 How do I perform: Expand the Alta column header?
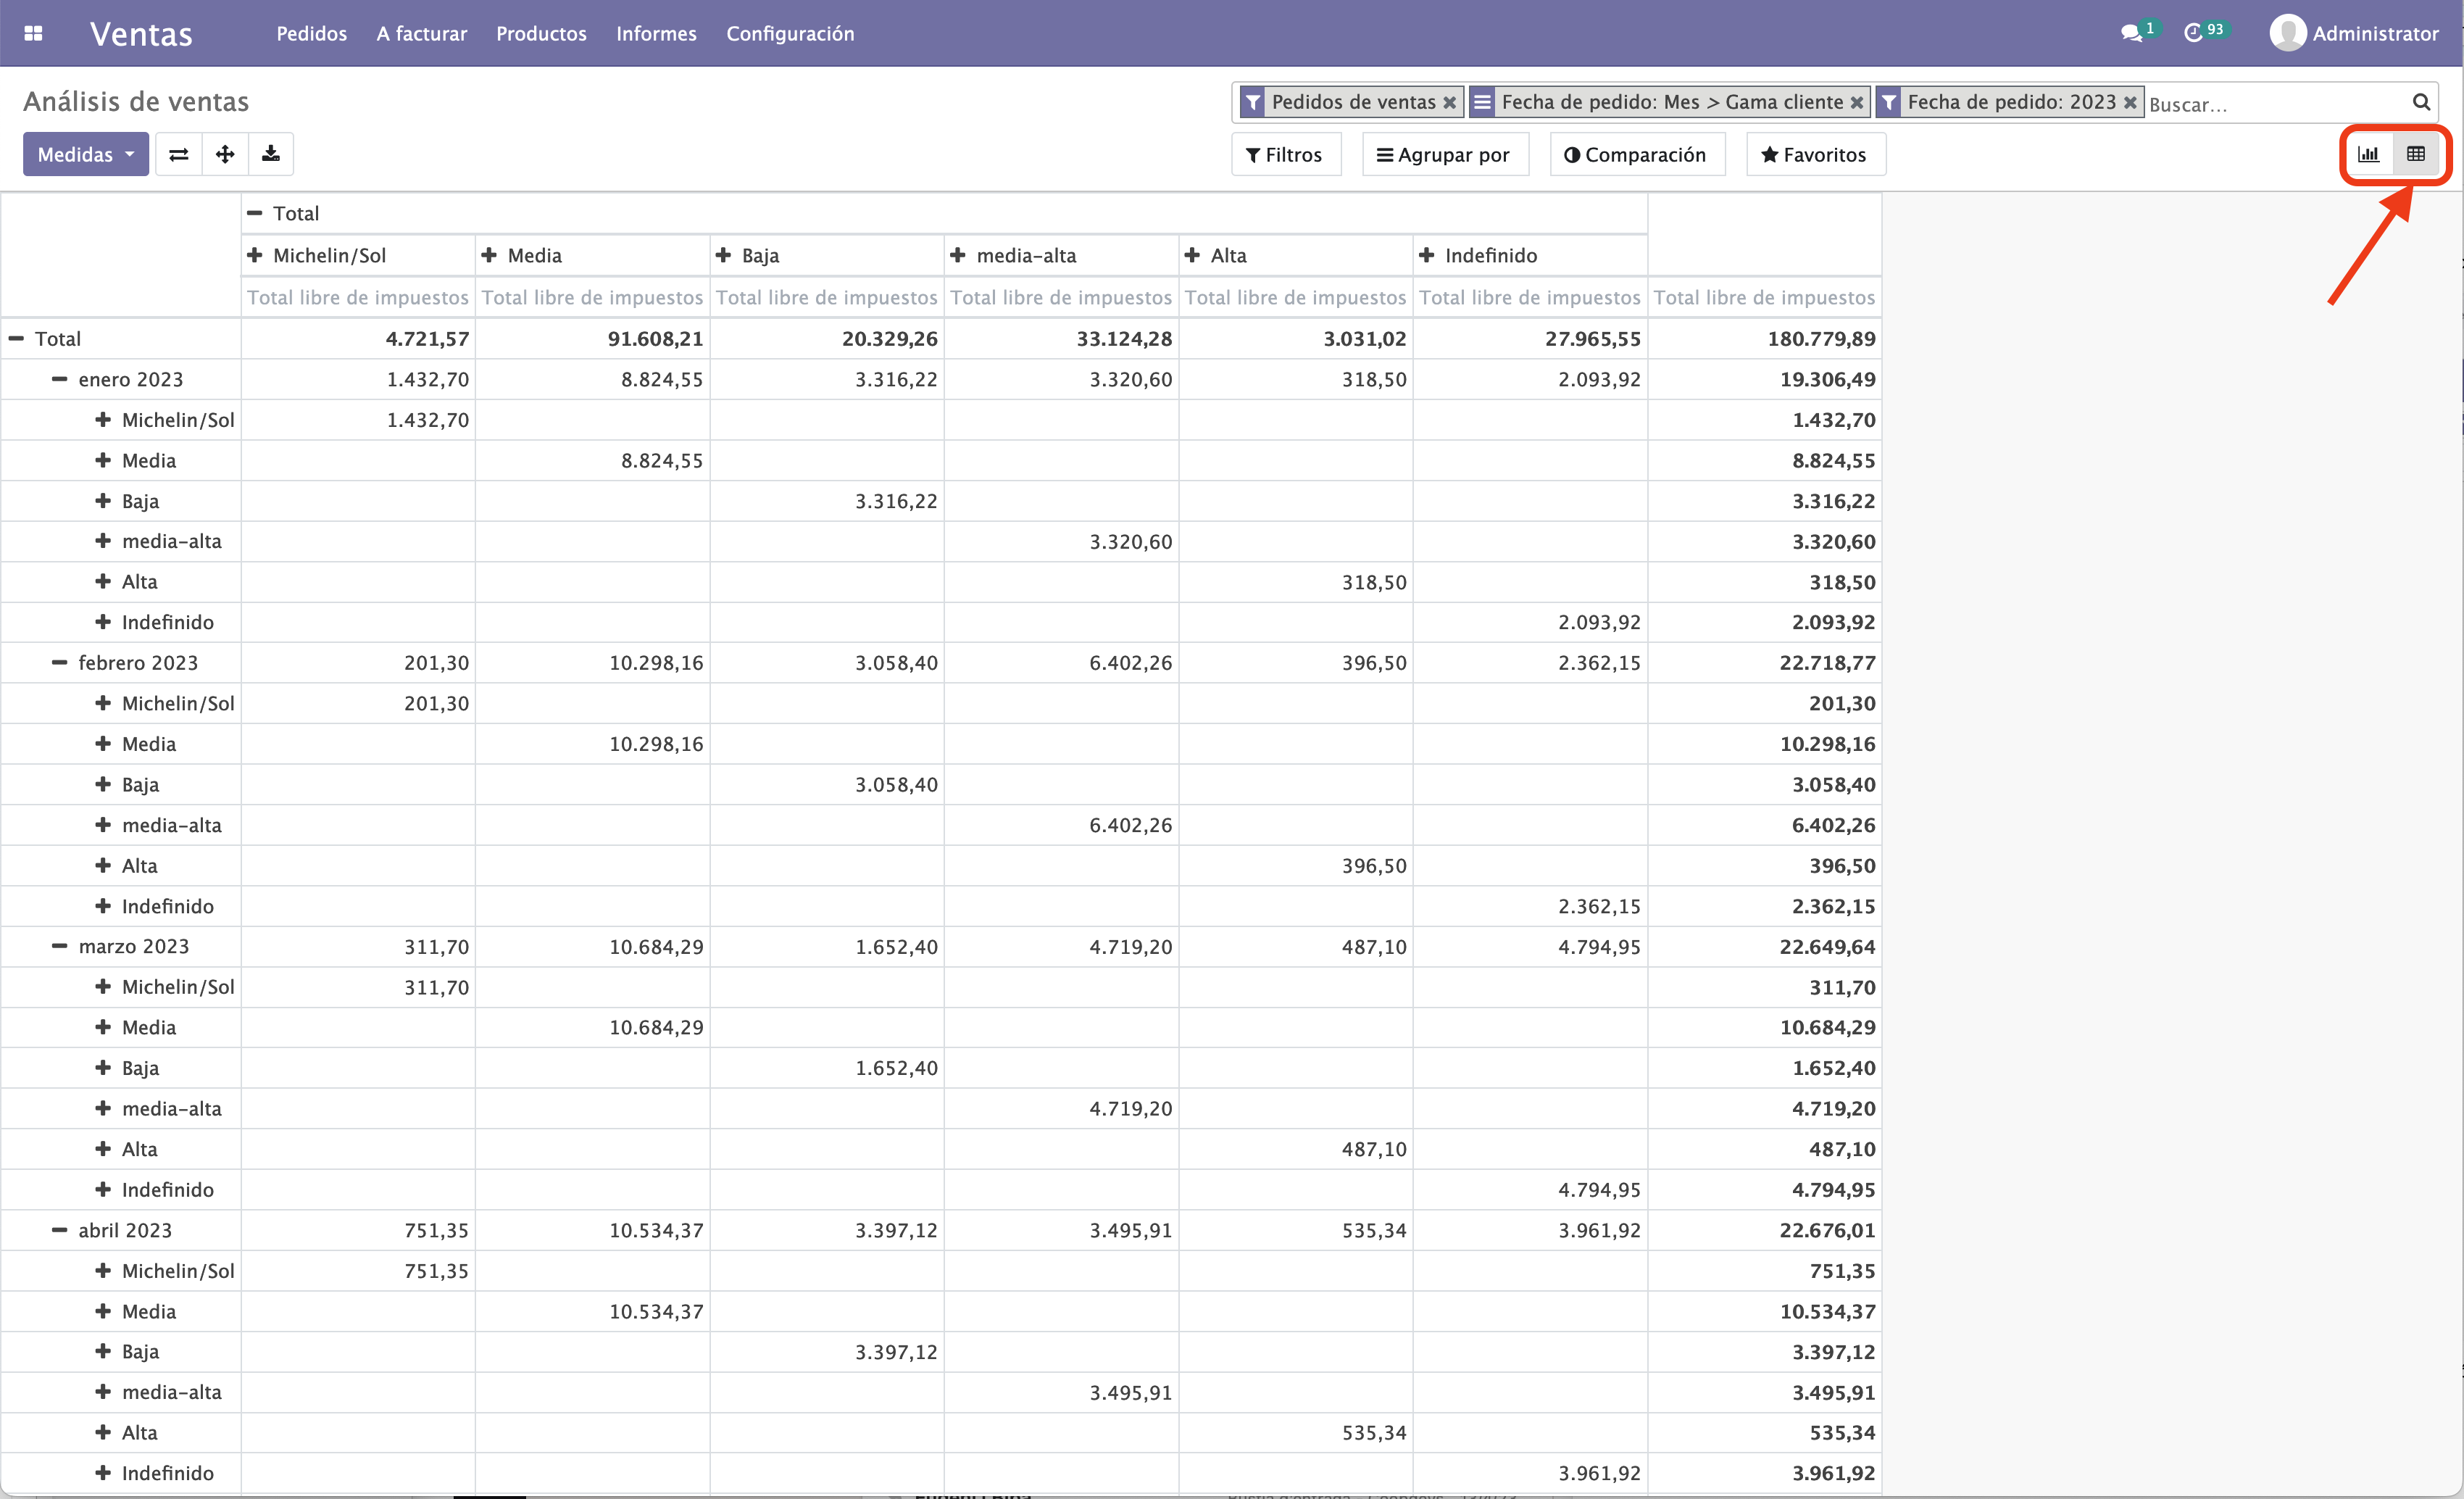(x=1295, y=255)
